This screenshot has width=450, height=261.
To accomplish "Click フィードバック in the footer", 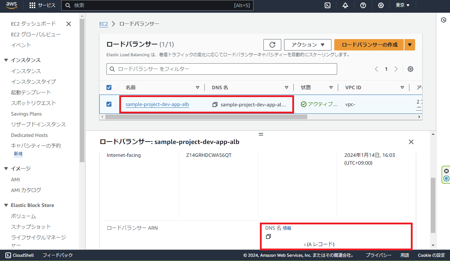I will [x=58, y=255].
